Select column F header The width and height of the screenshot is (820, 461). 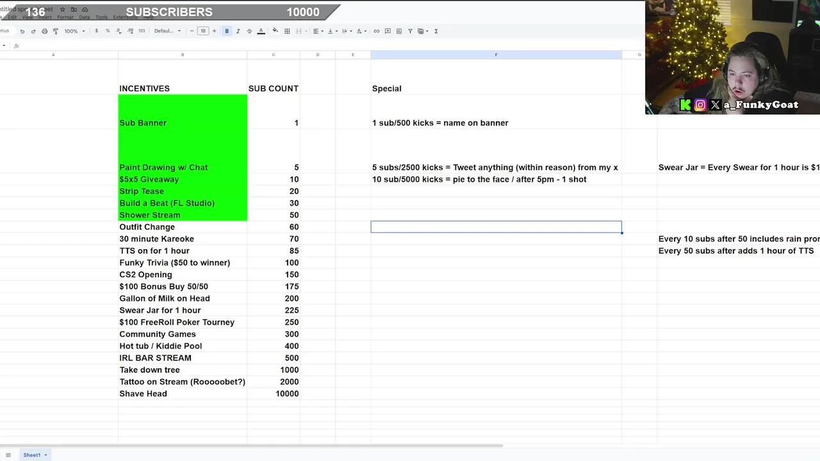click(x=496, y=54)
